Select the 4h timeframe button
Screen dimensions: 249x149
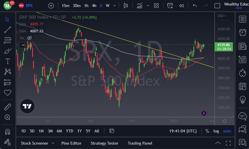[94, 6]
